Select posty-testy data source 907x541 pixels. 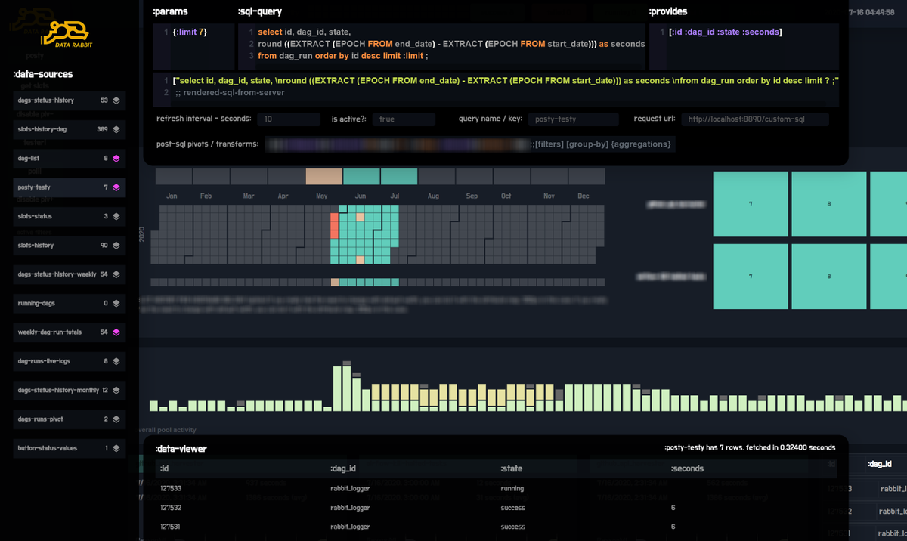69,187
